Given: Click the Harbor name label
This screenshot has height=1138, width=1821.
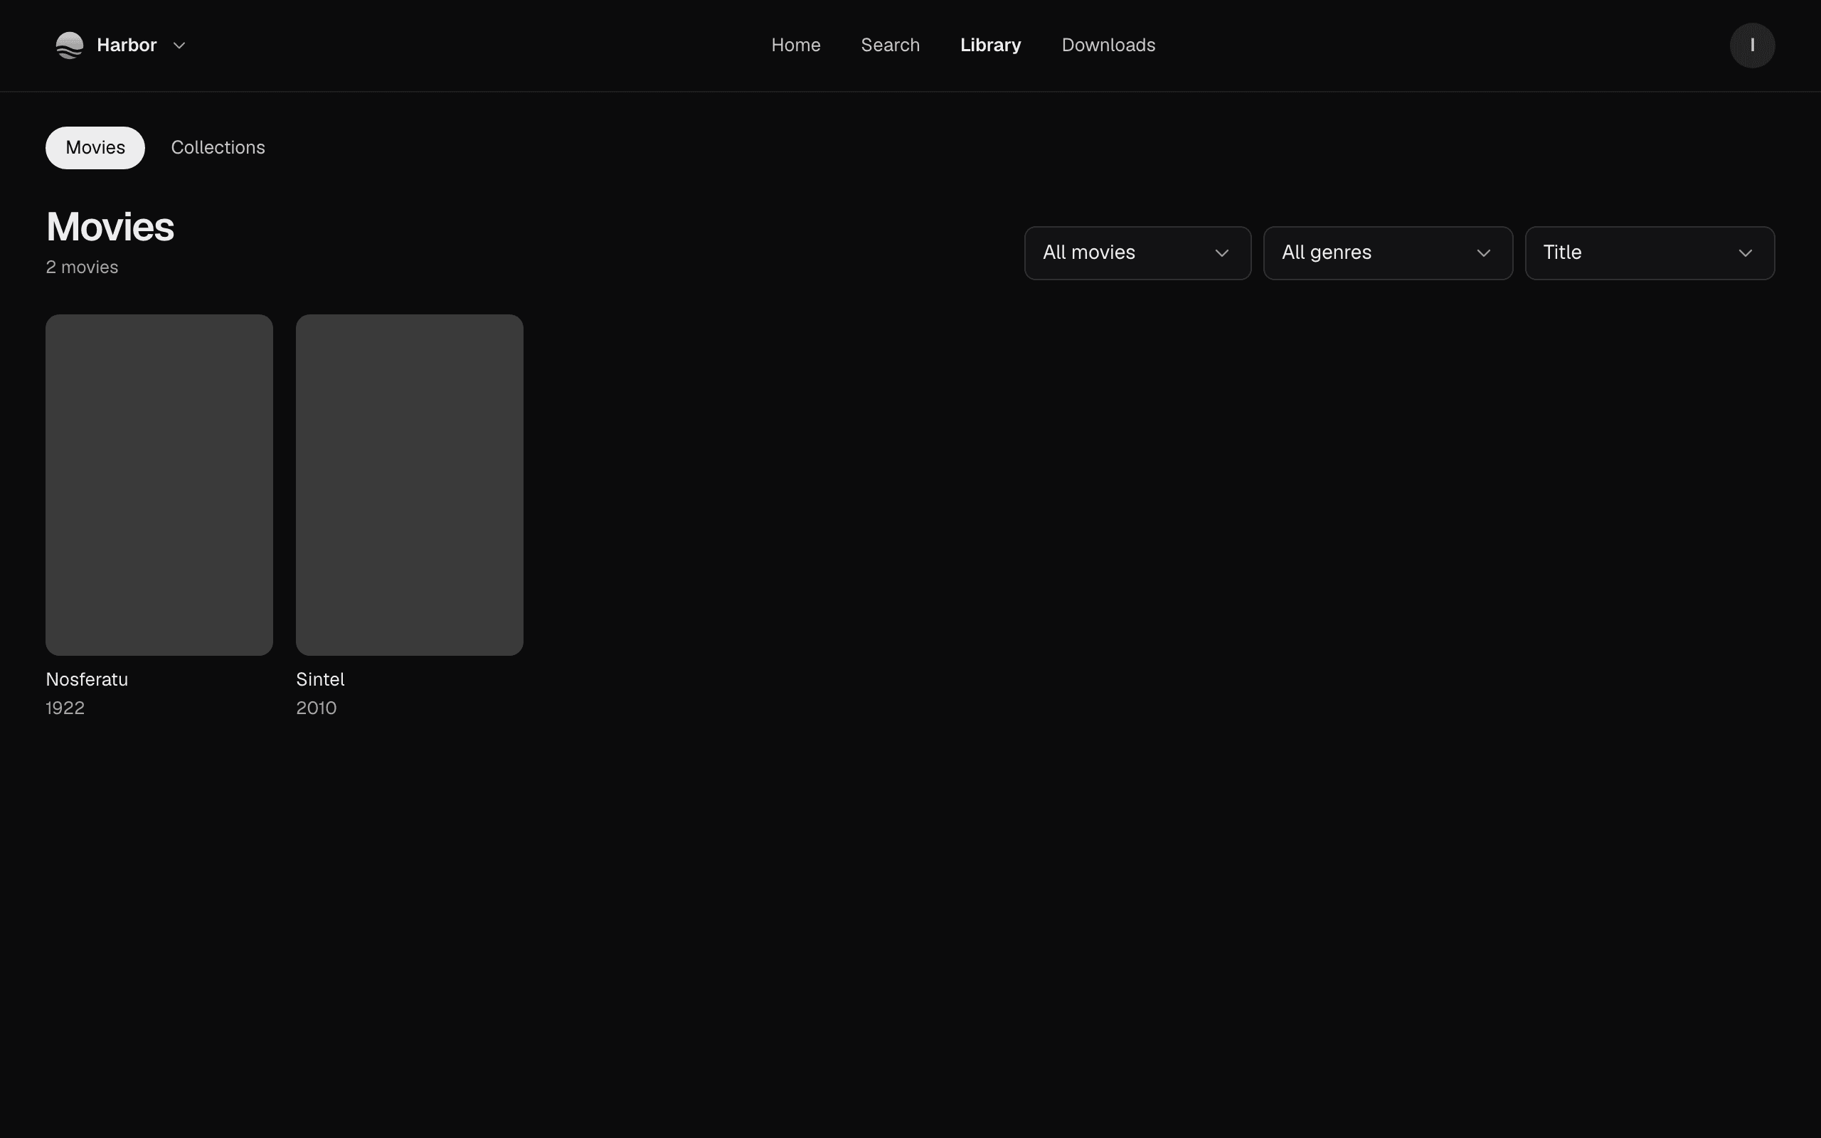Looking at the screenshot, I should coord(127,45).
